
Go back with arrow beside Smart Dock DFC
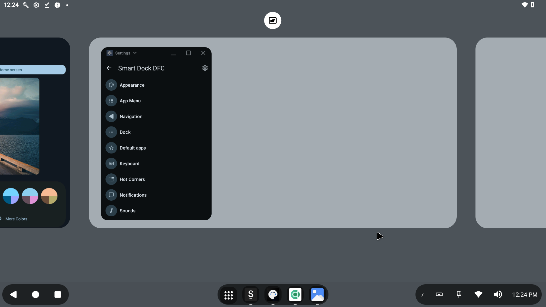[x=109, y=68]
